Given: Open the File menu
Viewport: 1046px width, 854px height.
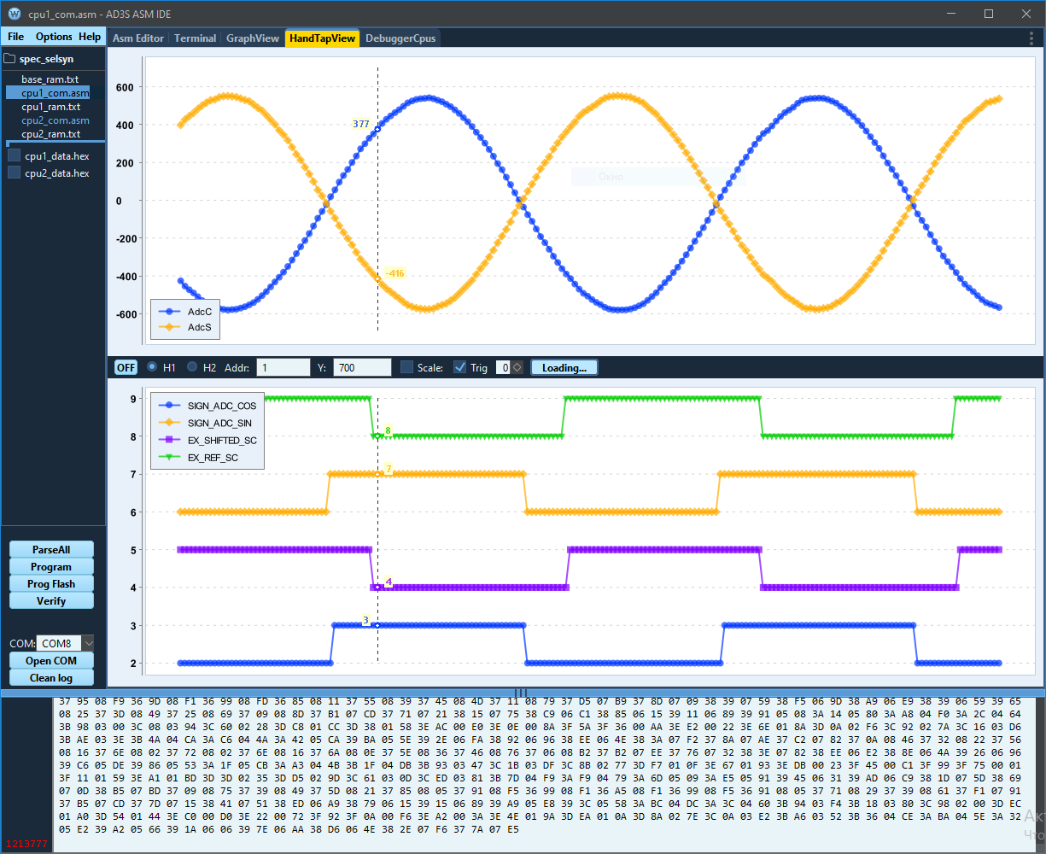Looking at the screenshot, I should pyautogui.click(x=16, y=37).
